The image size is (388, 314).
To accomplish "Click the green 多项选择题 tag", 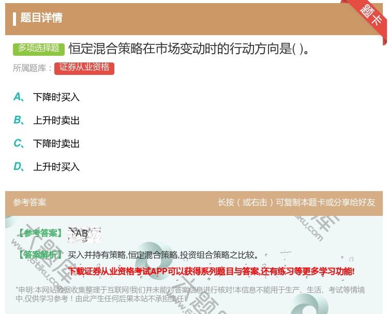I will pyautogui.click(x=39, y=49).
